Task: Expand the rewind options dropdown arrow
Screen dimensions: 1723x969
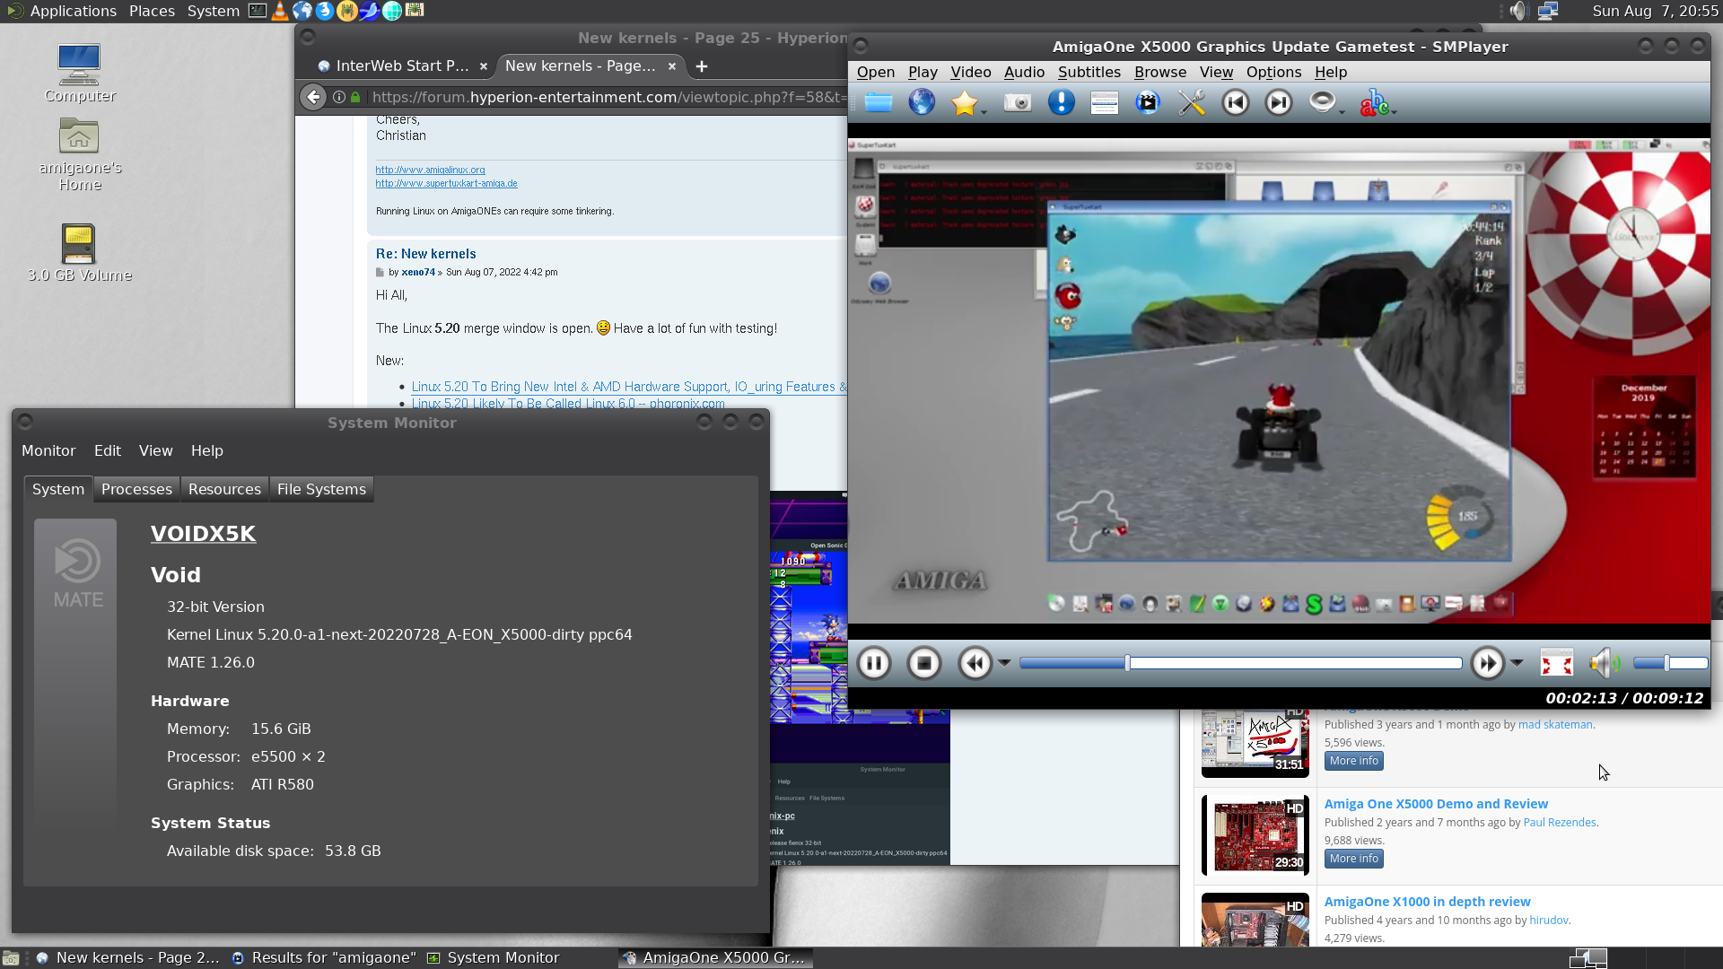Action: pos(1004,663)
